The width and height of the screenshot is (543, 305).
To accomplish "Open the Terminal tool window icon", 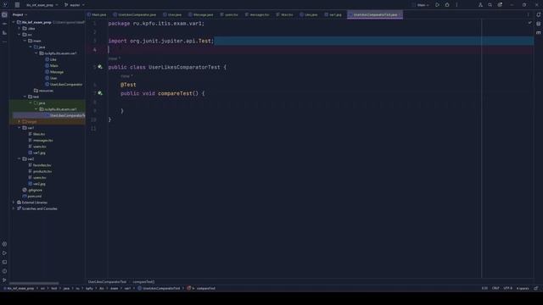I will click(x=4, y=262).
